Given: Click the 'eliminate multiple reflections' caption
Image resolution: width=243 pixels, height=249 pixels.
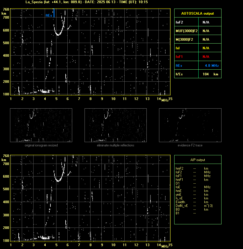Looking at the screenshot, I should [x=115, y=145].
